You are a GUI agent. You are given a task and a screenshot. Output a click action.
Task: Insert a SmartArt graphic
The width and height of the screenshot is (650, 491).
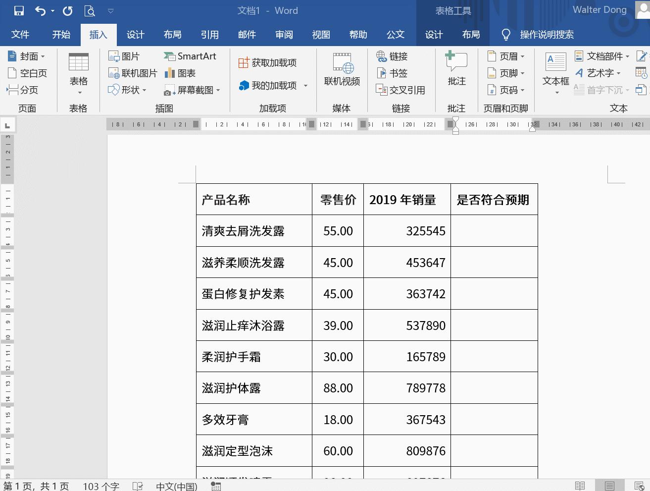pyautogui.click(x=191, y=56)
